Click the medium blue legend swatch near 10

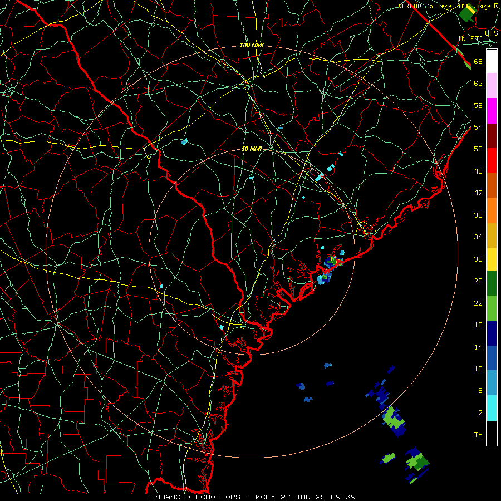(492, 358)
